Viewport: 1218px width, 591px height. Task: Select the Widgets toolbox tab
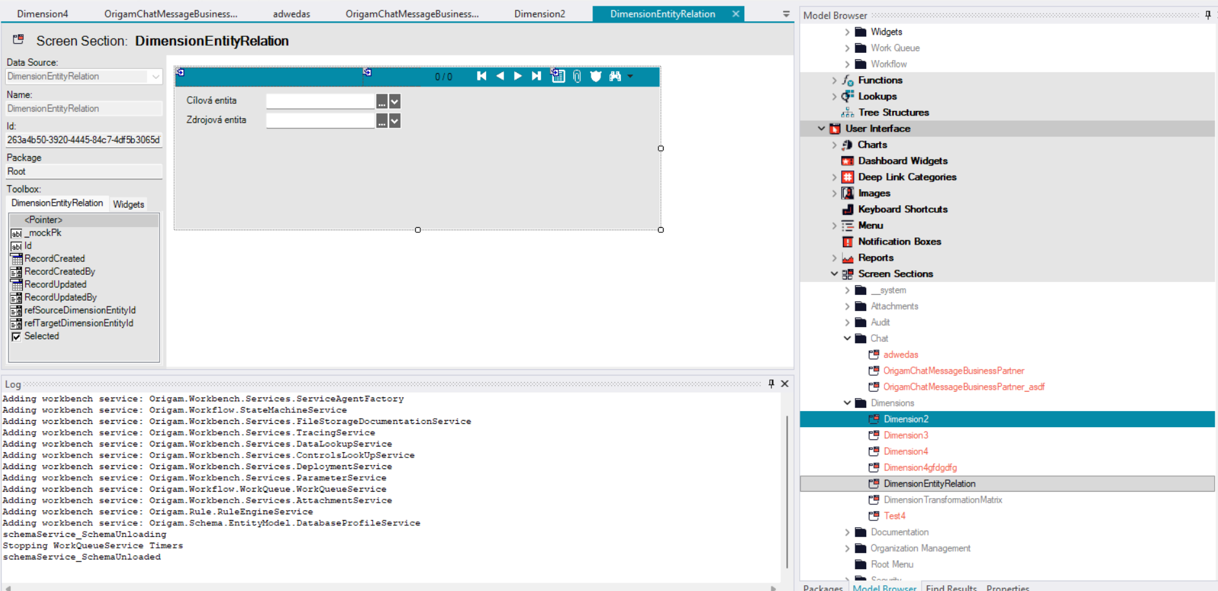point(128,204)
